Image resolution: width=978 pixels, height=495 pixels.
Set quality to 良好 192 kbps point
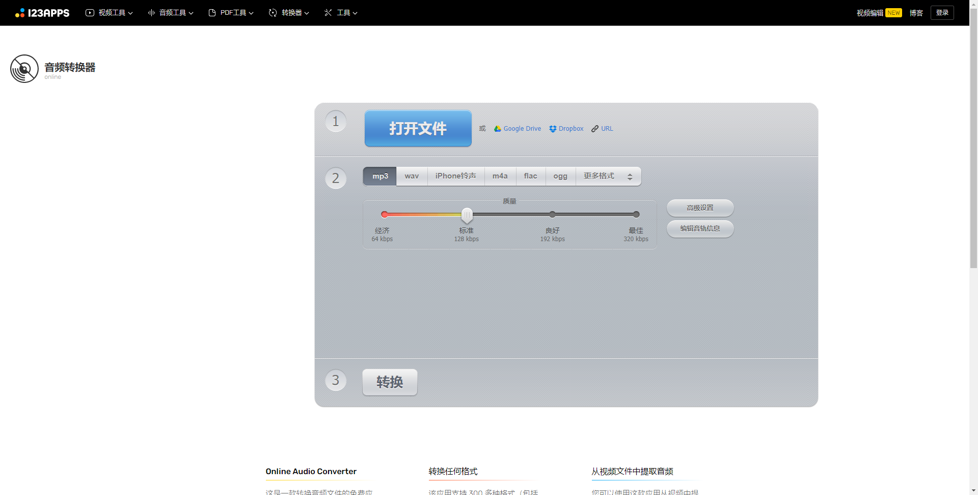[x=552, y=214]
